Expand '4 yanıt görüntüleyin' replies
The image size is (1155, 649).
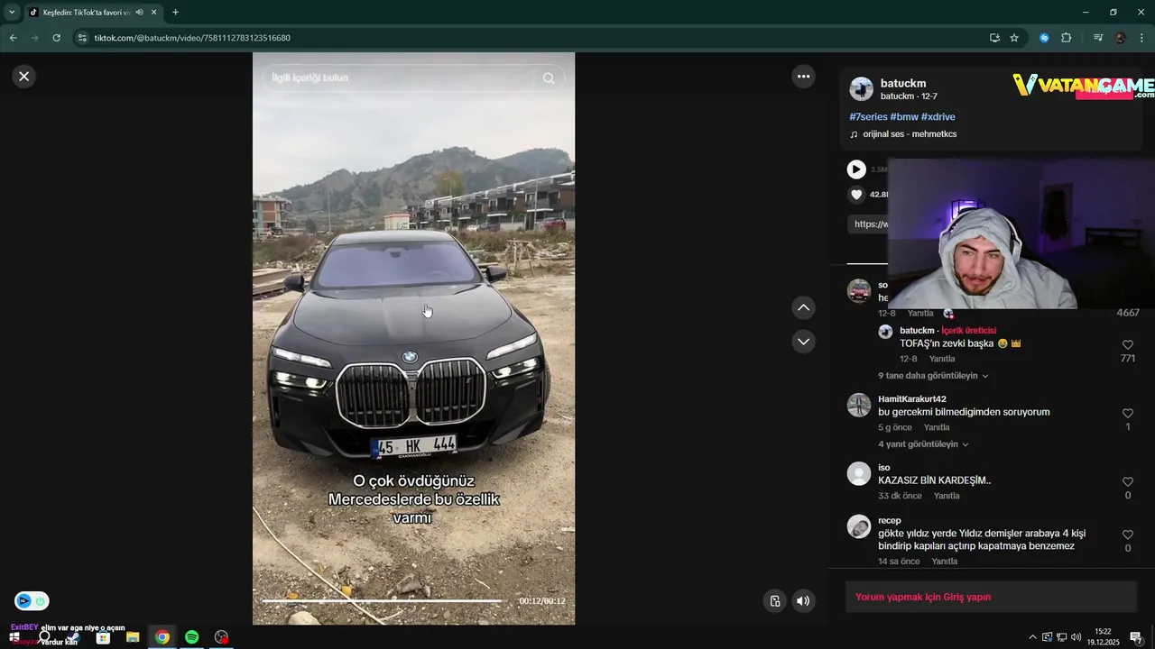click(923, 444)
